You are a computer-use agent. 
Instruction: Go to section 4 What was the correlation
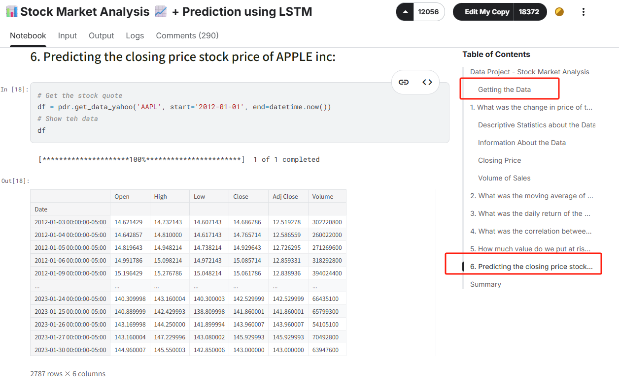pos(531,231)
